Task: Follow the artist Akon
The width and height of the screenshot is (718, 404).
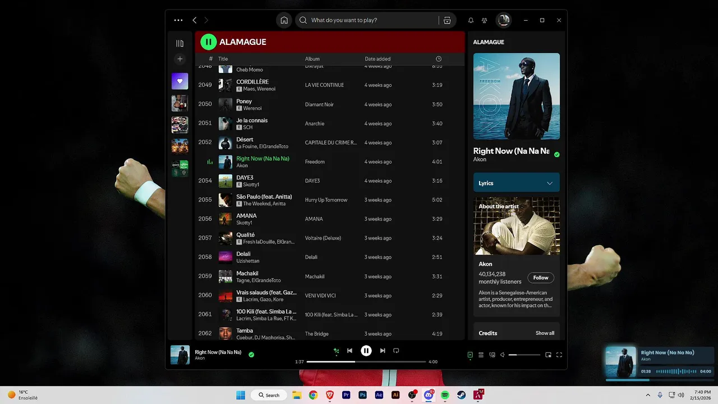Action: pos(541,278)
